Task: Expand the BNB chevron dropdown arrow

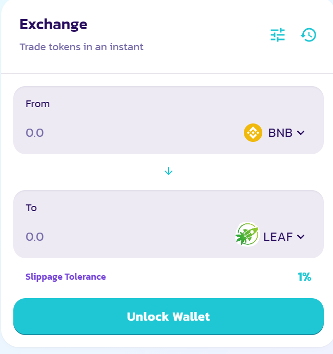Action: coord(301,133)
